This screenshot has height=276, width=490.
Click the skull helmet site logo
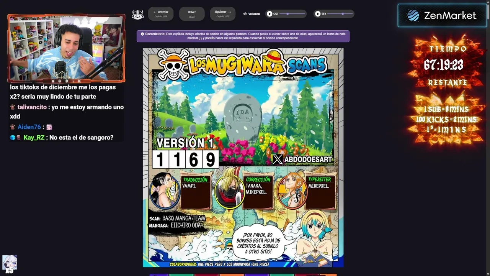pos(138,14)
